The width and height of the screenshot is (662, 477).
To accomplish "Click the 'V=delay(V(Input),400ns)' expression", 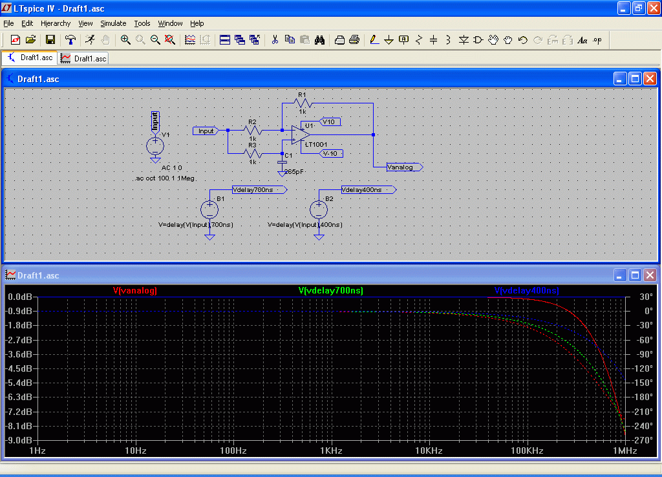I will click(x=305, y=224).
